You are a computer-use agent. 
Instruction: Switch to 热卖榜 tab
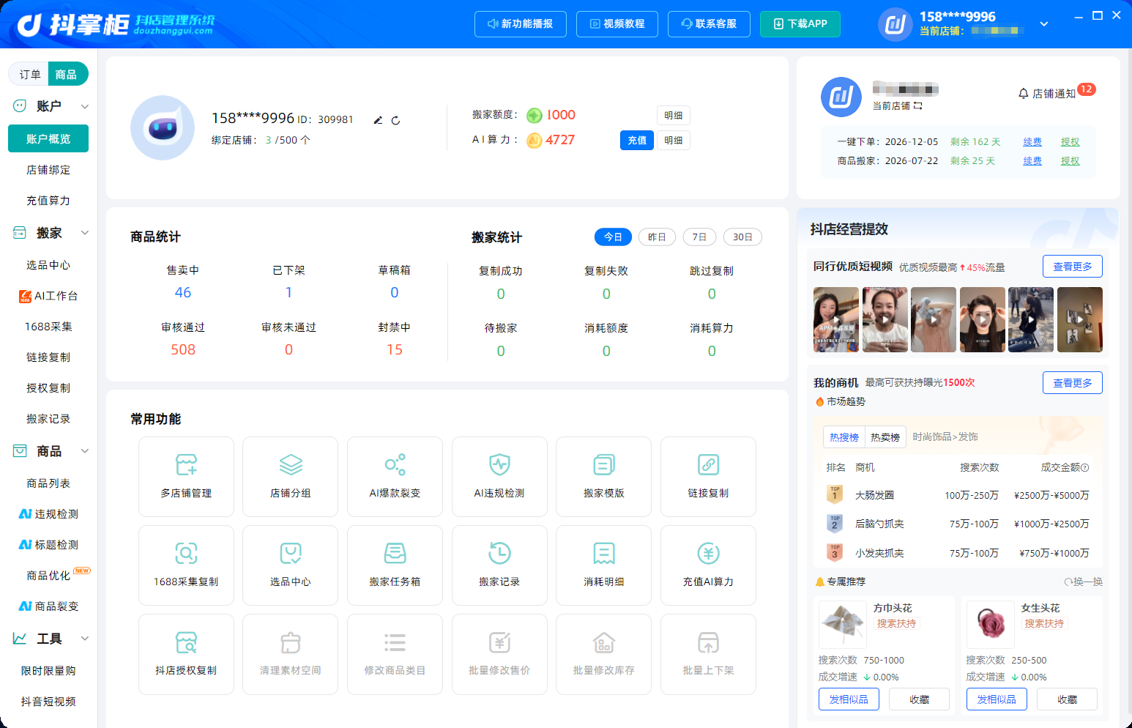pos(885,437)
